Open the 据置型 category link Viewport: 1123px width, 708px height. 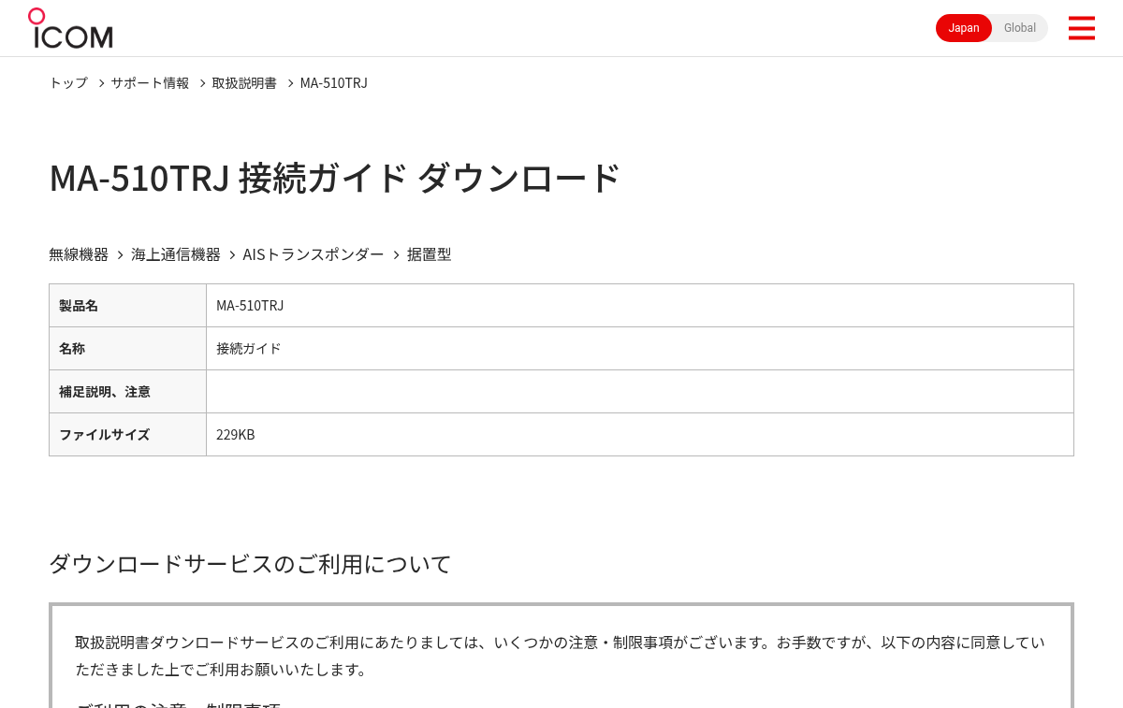coord(430,254)
